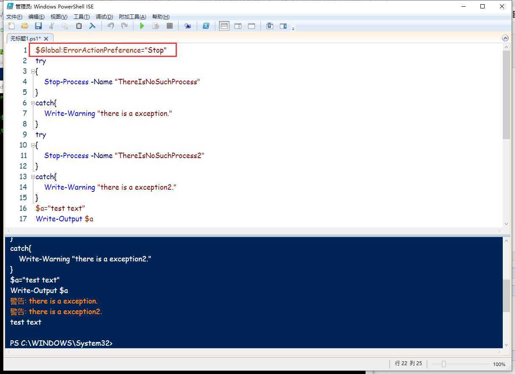Click the Show Command window icon
The image size is (515, 374).
(x=270, y=26)
